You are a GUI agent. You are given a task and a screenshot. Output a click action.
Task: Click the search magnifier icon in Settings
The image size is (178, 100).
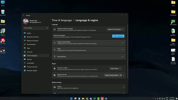coord(47,28)
